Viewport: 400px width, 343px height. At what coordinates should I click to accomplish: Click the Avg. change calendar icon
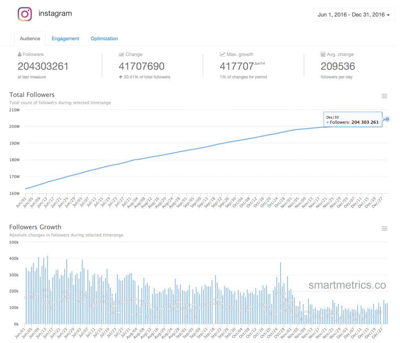tap(323, 54)
